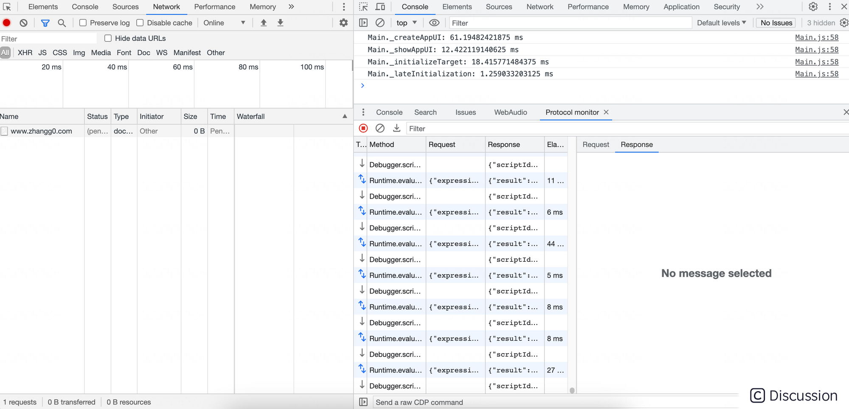The height and width of the screenshot is (409, 849).
Task: Filter network by WS type
Action: tap(162, 53)
